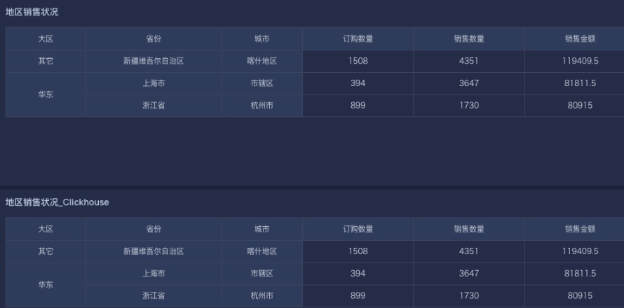Click 华东 merged cell in top table
The height and width of the screenshot is (308, 624).
(x=46, y=94)
